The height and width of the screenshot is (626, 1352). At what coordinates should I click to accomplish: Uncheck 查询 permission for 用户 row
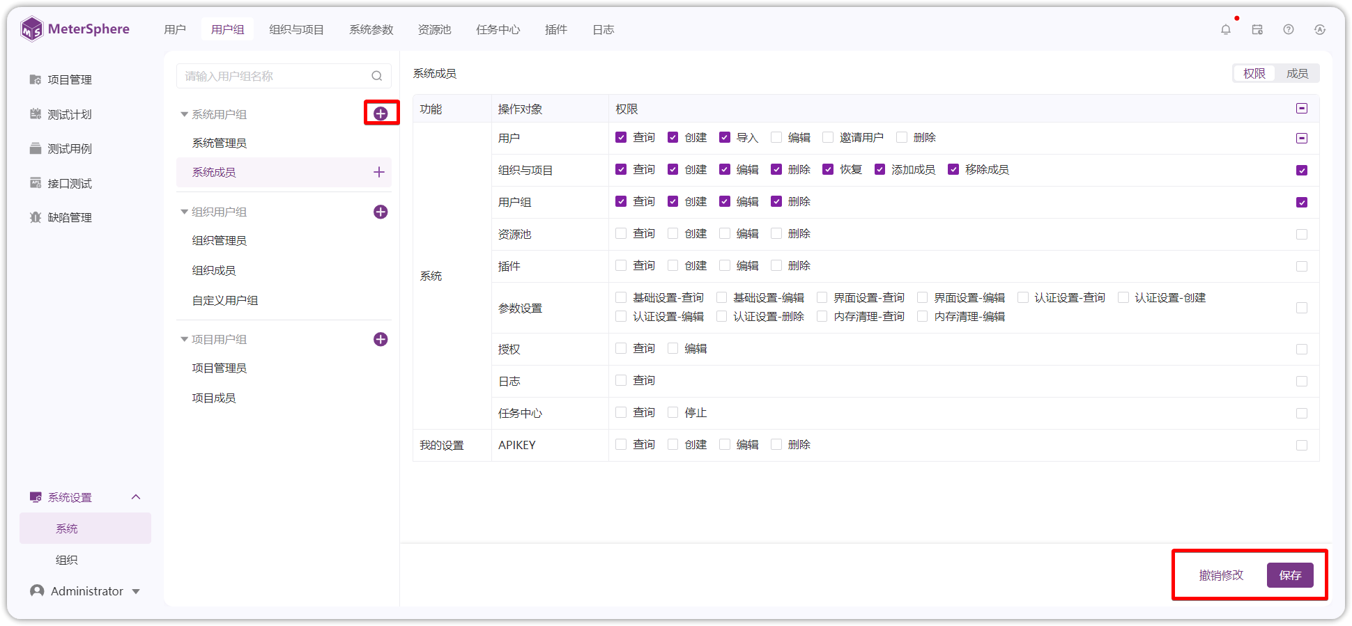point(621,137)
